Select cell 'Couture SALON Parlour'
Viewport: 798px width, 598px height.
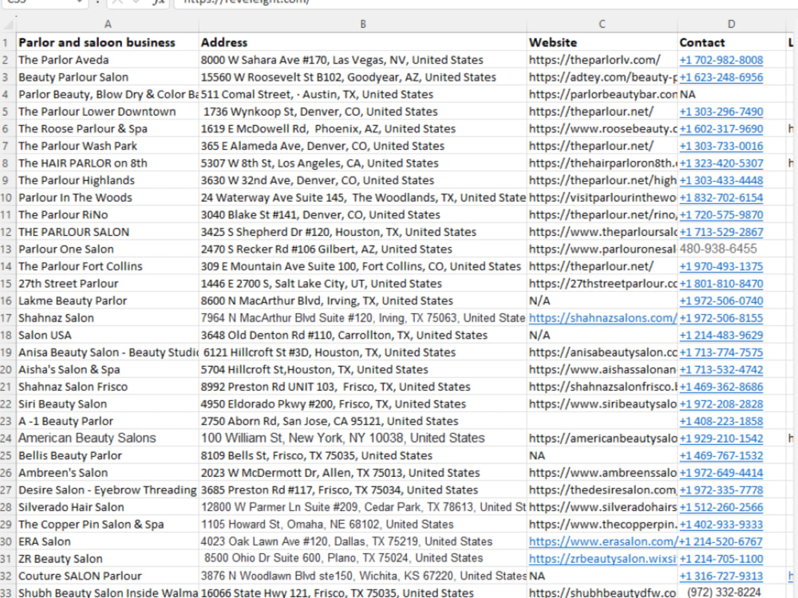(108, 576)
